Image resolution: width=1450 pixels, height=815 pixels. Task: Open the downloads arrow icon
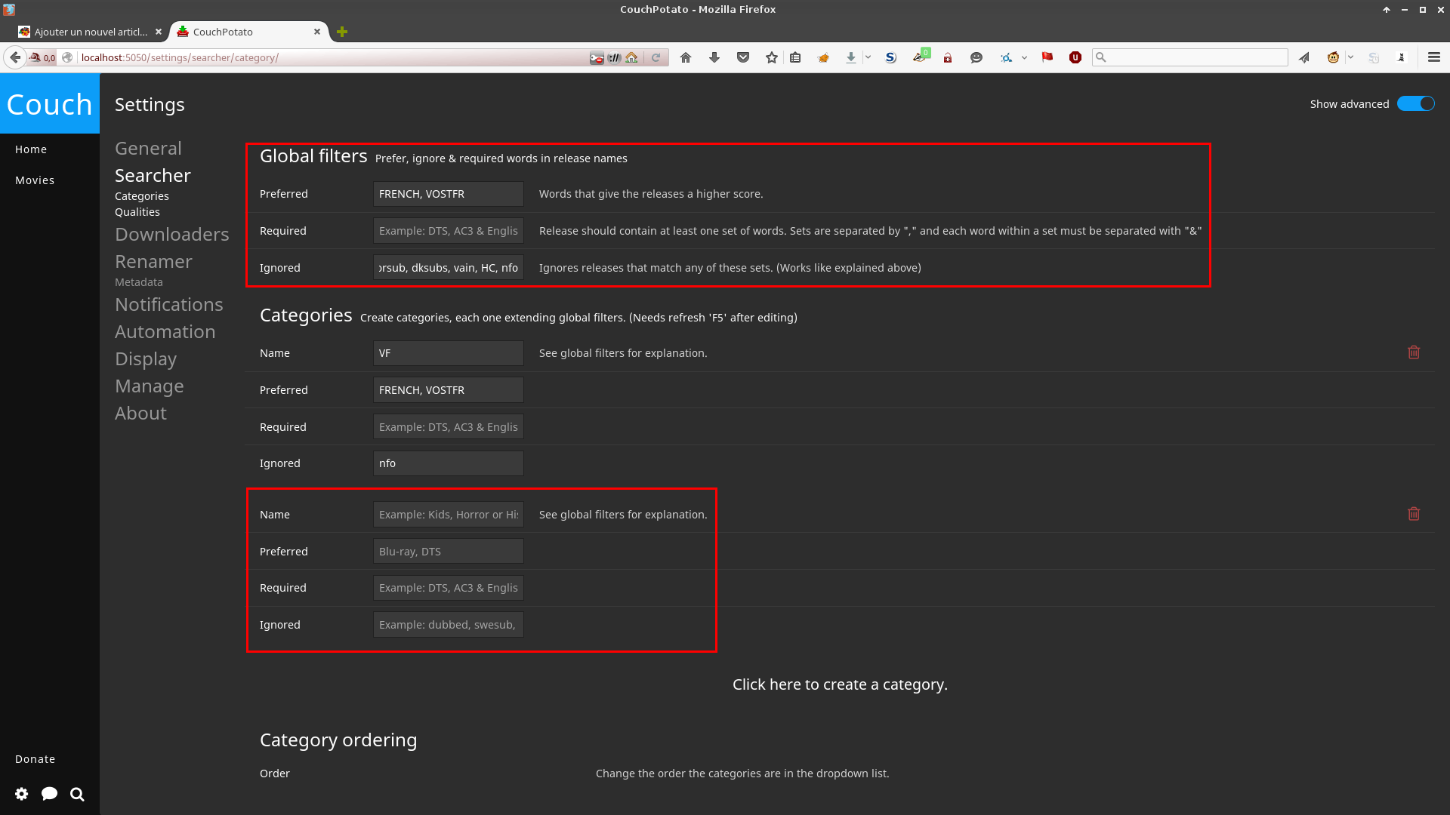pyautogui.click(x=851, y=57)
